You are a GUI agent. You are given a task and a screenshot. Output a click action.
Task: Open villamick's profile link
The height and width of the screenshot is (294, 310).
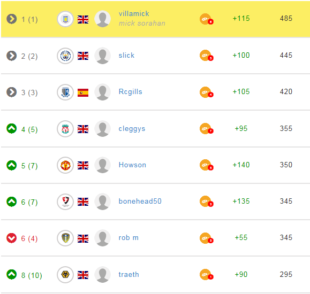(x=134, y=13)
